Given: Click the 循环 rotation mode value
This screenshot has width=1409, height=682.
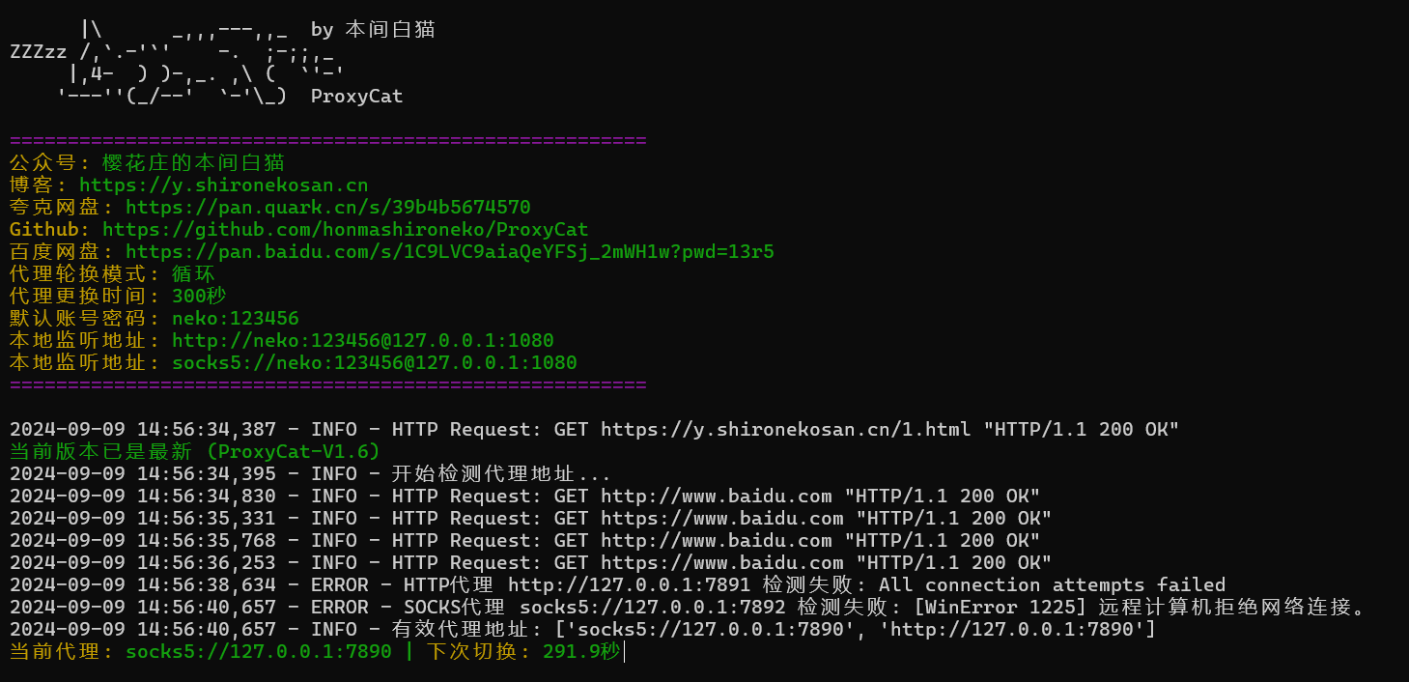Looking at the screenshot, I should [193, 274].
